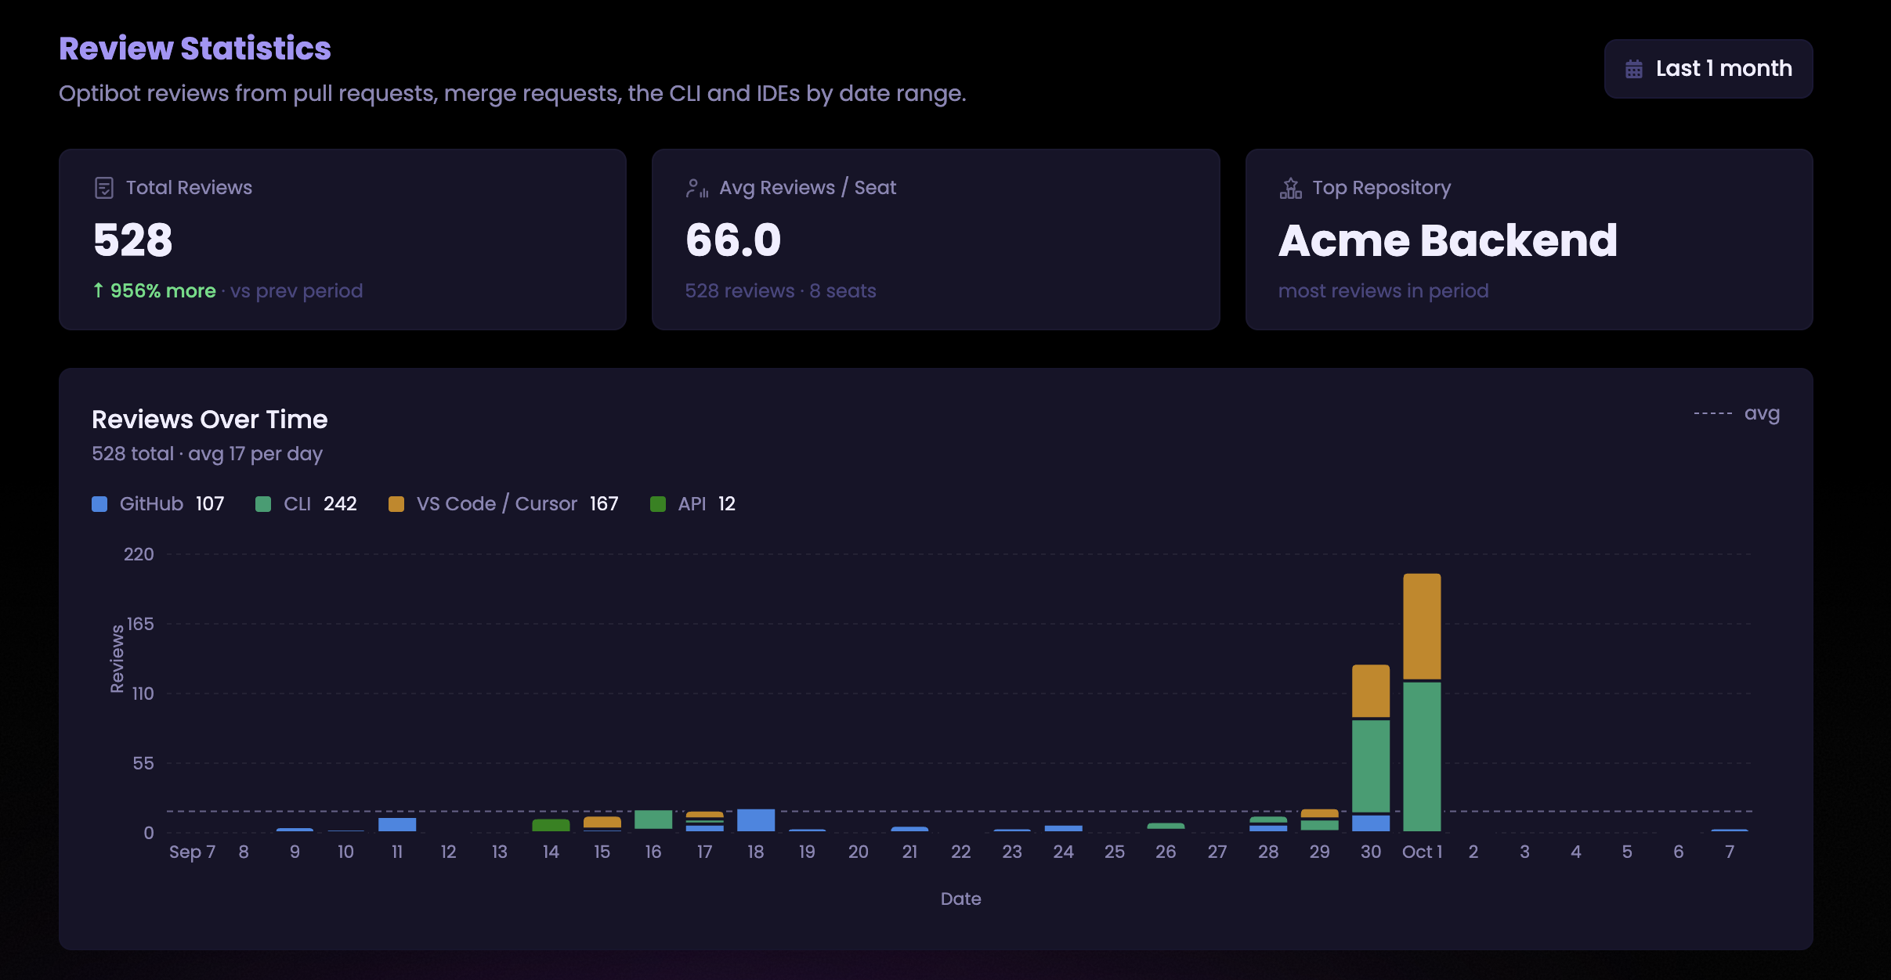
Task: Click the 220 y-axis label
Action: click(139, 554)
